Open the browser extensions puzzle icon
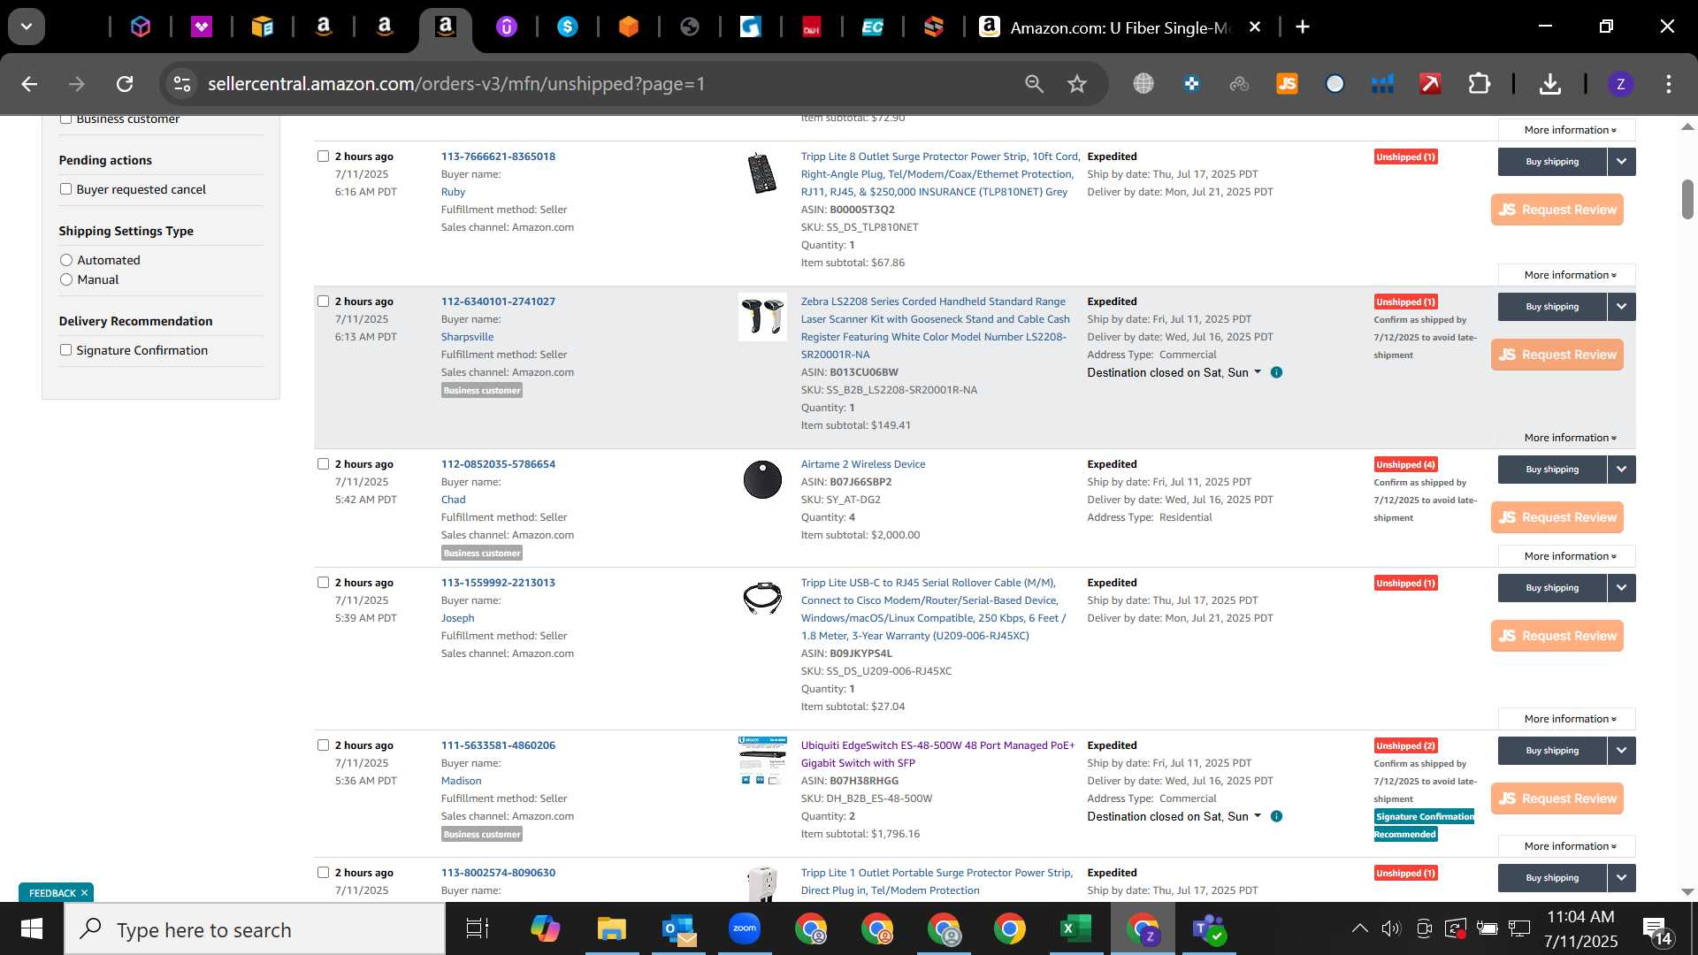 [x=1479, y=84]
